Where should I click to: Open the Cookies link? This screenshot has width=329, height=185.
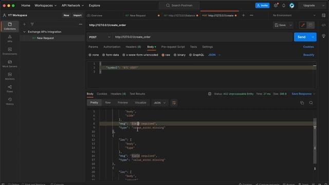(308, 47)
